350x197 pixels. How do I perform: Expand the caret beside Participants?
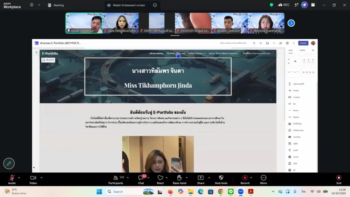(128, 178)
